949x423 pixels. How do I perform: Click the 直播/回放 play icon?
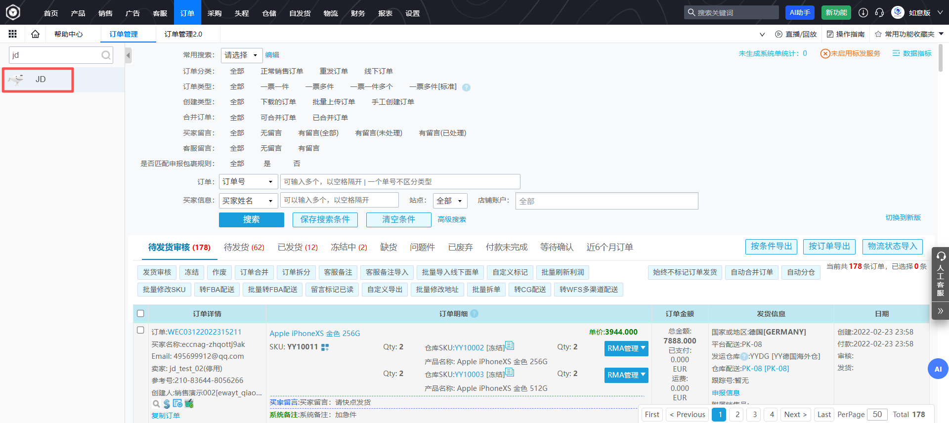(x=779, y=34)
